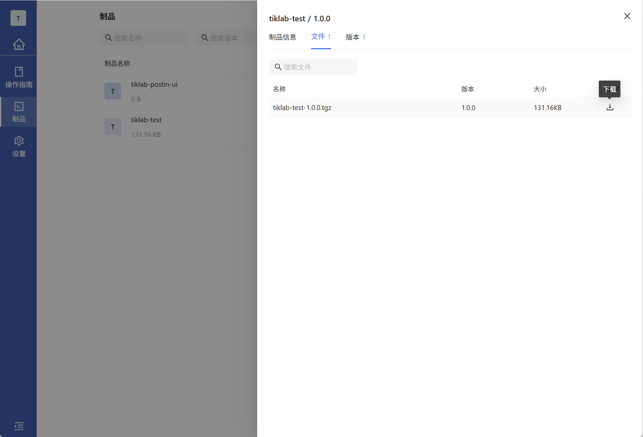The width and height of the screenshot is (643, 437).
Task: Open the 版本 tab
Action: pos(355,37)
